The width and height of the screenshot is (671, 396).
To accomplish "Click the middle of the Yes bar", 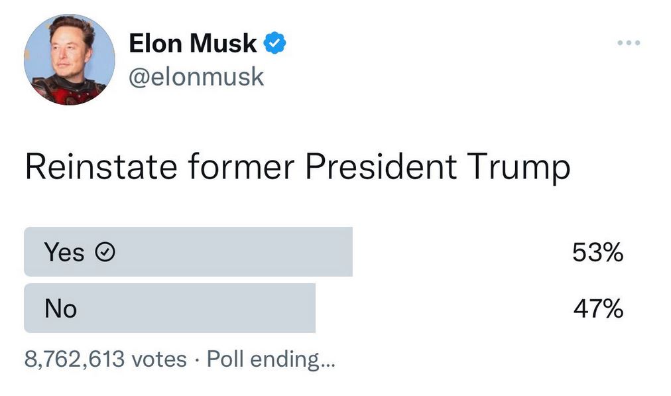I will pos(188,252).
